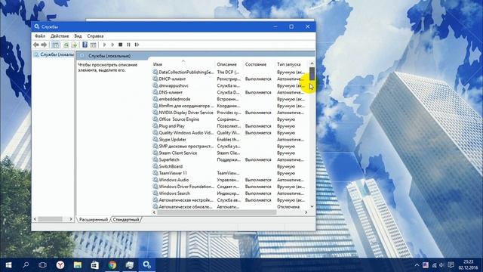
Task: Click the Services gears icon on the taskbar
Action: click(x=146, y=265)
